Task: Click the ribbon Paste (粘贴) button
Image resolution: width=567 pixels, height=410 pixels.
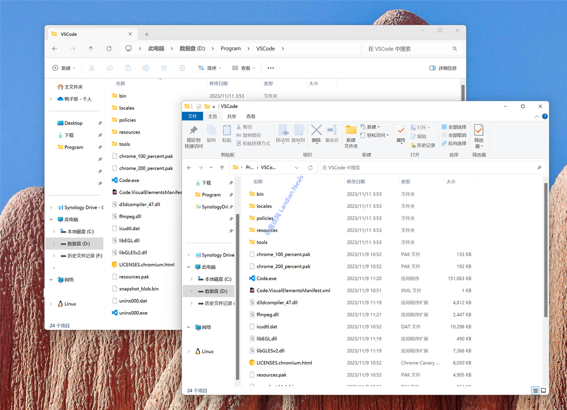Action: 227,134
